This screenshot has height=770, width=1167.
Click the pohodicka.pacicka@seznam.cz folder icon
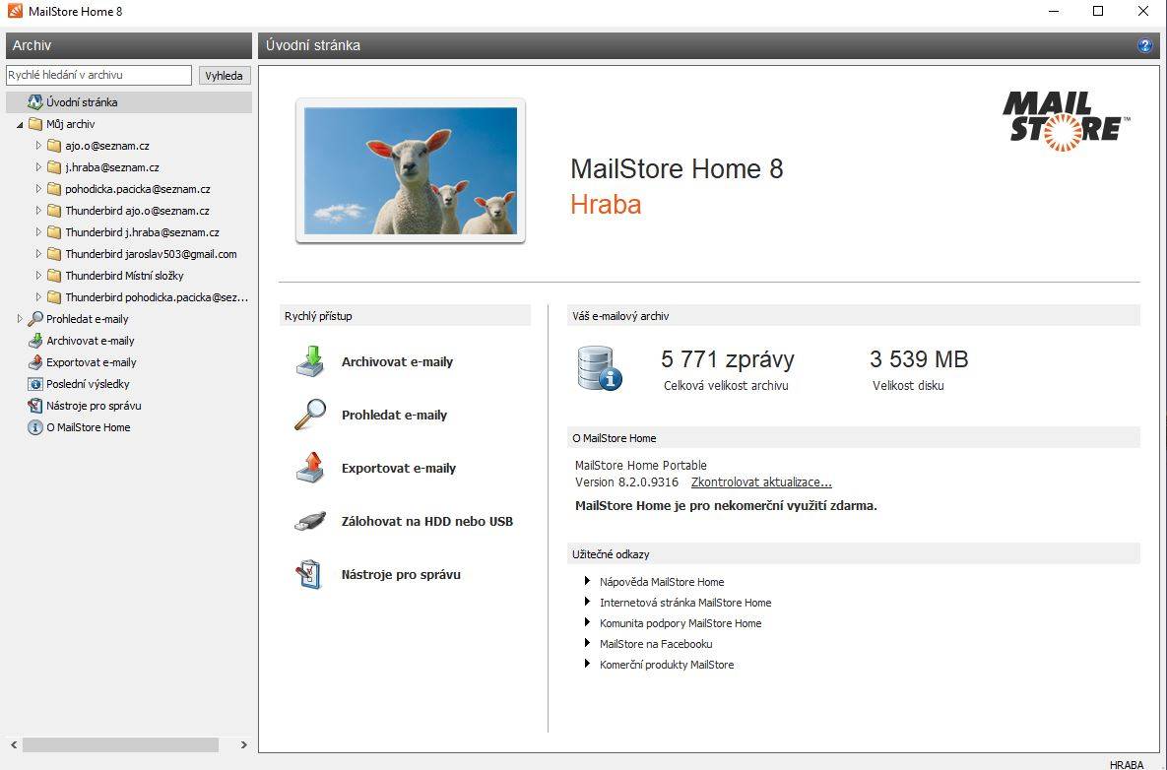coord(53,189)
